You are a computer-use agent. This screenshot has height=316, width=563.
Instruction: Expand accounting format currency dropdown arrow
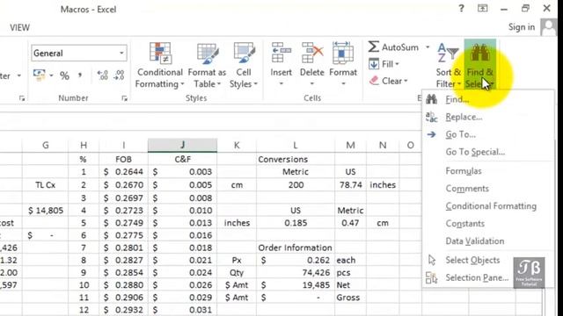tap(51, 75)
